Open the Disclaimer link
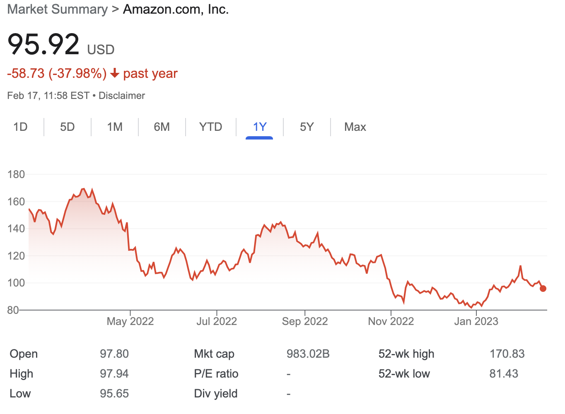The height and width of the screenshot is (414, 565). (121, 95)
